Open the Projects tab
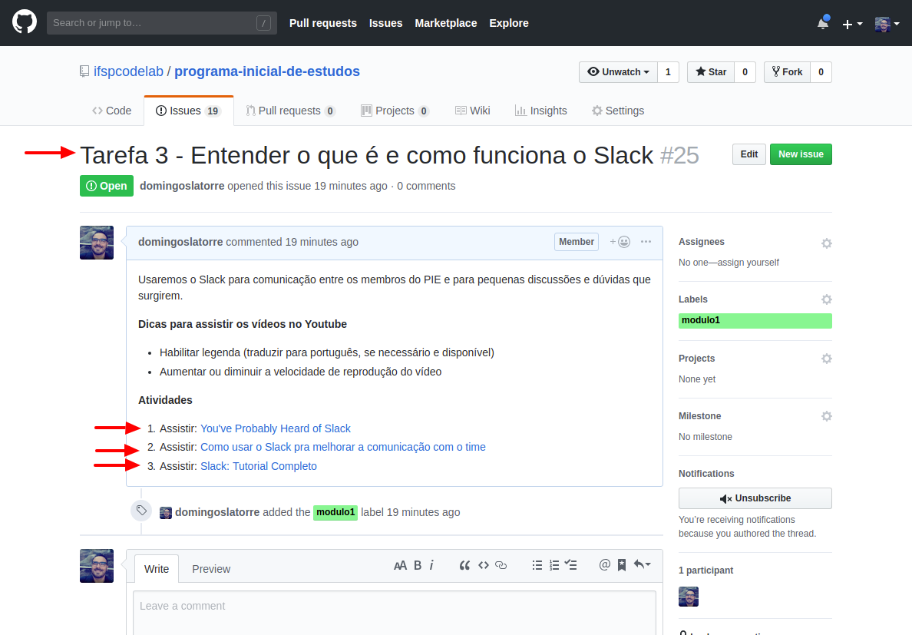912x635 pixels. pos(395,111)
